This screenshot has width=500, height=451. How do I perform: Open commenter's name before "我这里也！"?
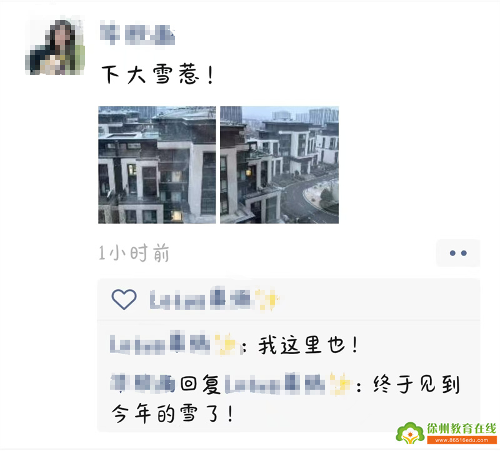(161, 344)
